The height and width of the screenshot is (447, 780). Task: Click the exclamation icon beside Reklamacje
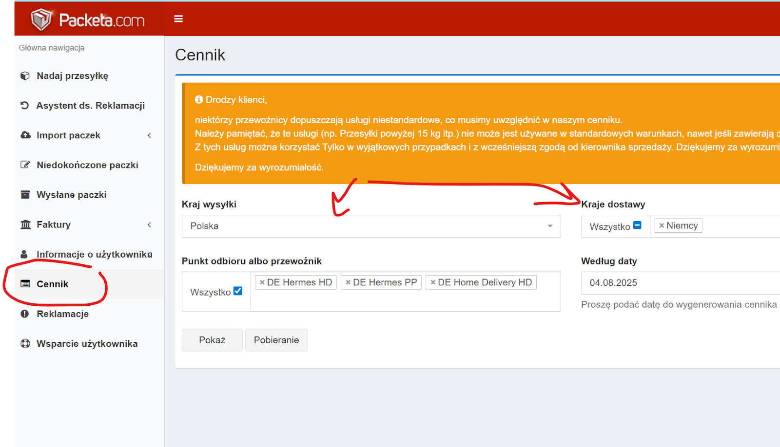[25, 314]
